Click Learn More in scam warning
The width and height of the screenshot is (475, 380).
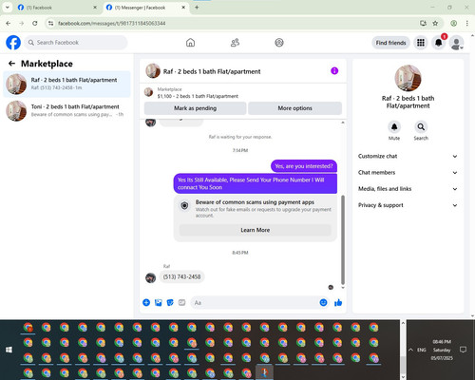pos(256,230)
